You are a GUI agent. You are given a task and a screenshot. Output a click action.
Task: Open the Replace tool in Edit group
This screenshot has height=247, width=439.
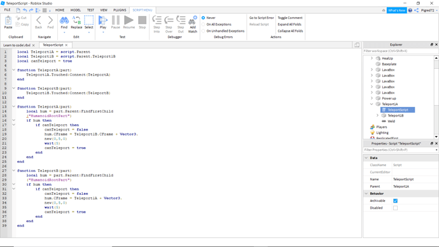click(76, 20)
